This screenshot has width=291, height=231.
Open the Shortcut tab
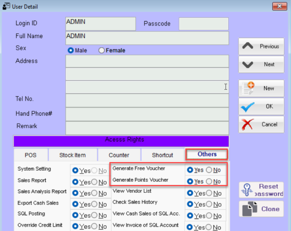(x=163, y=155)
